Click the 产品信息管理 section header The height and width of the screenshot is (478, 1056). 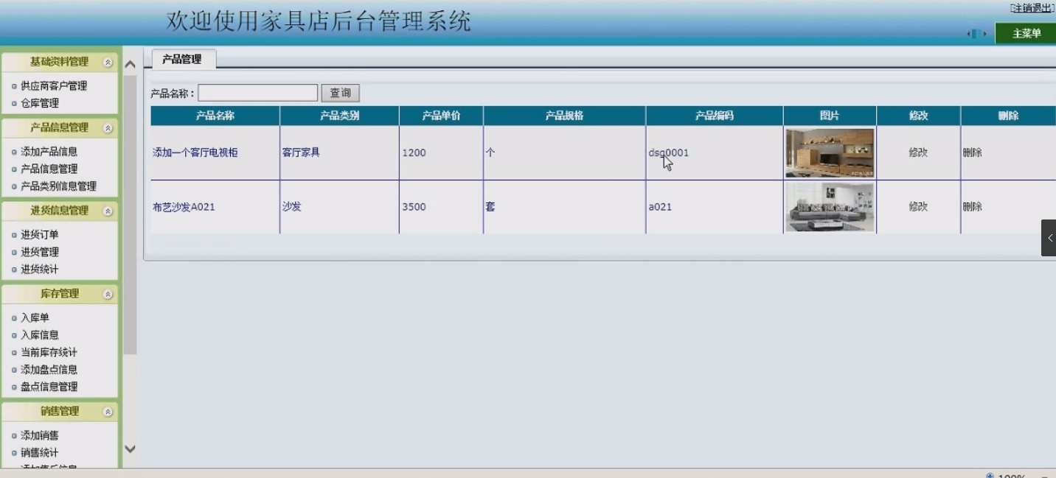pos(59,128)
